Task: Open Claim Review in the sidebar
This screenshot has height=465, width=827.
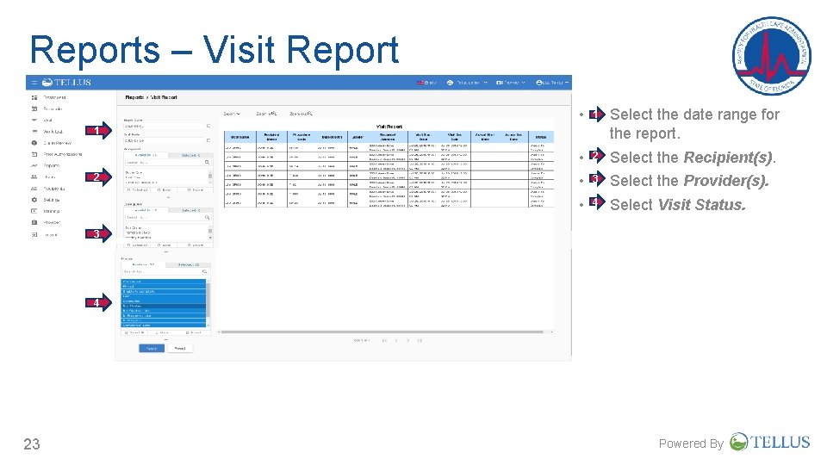Action: 52,143
